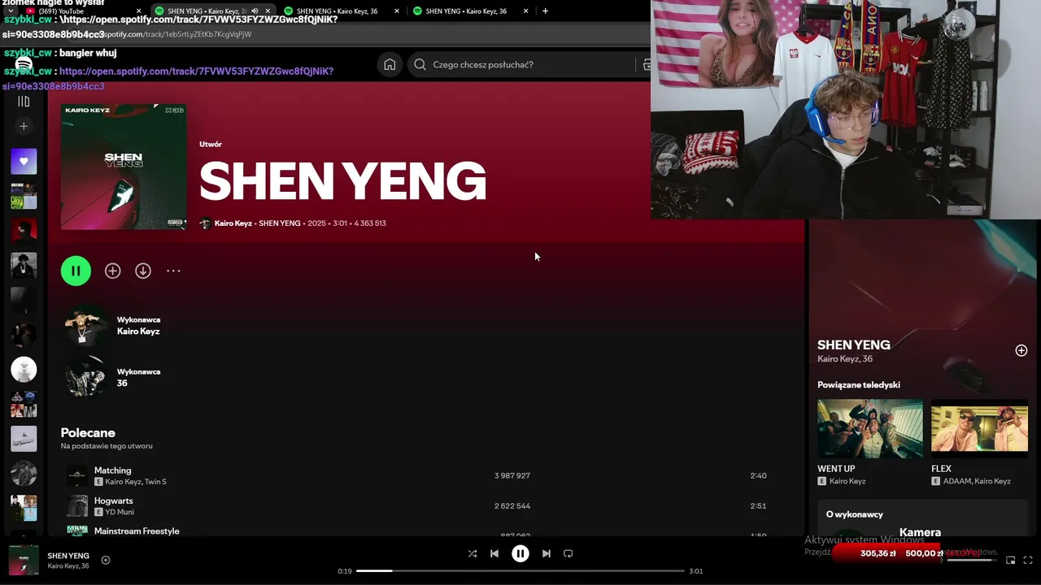Skip to the next track

(x=547, y=553)
